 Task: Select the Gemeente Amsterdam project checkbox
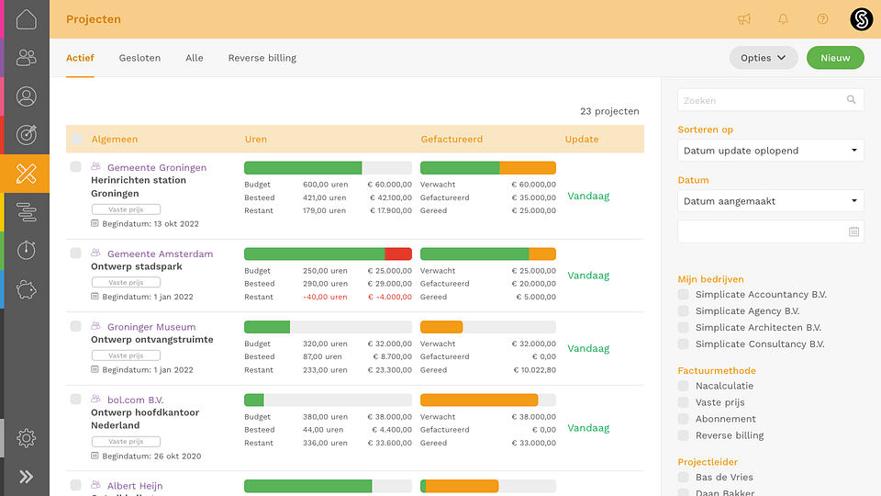coord(76,254)
